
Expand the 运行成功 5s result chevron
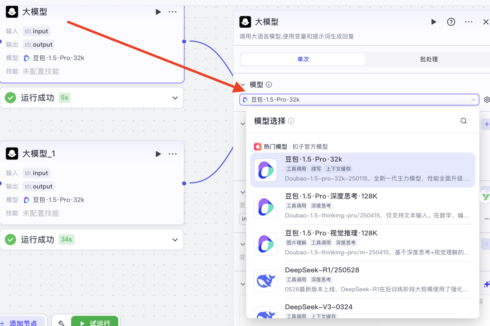pyautogui.click(x=175, y=98)
